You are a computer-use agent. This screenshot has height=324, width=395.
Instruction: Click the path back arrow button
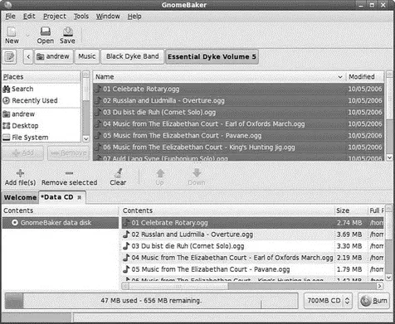[x=28, y=56]
